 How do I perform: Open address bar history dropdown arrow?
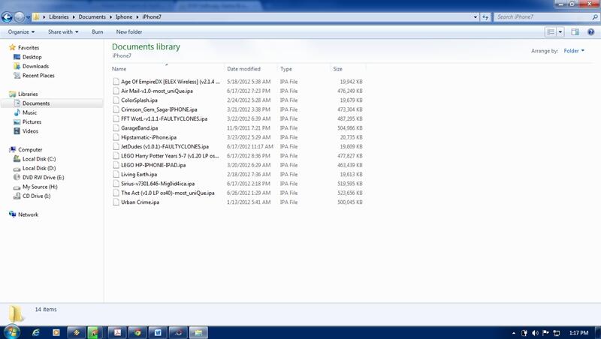tap(476, 16)
